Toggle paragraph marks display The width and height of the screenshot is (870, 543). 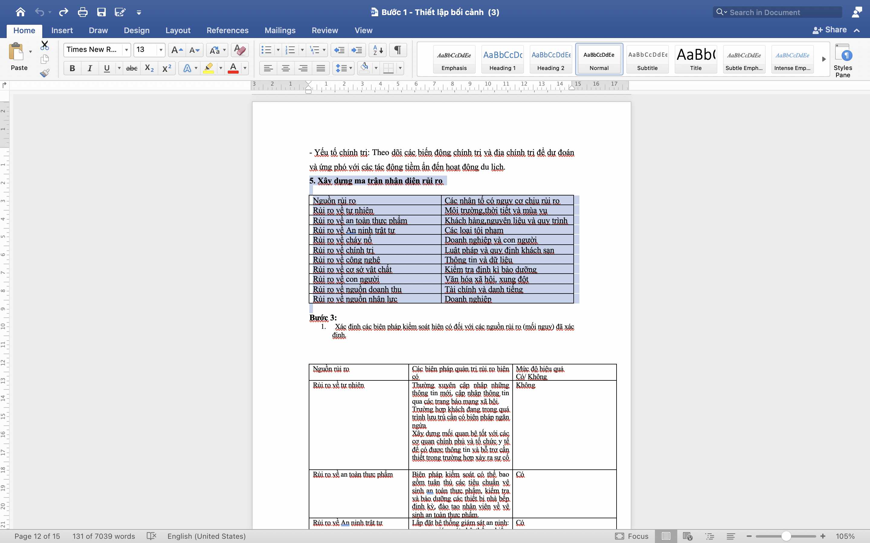[x=398, y=50]
